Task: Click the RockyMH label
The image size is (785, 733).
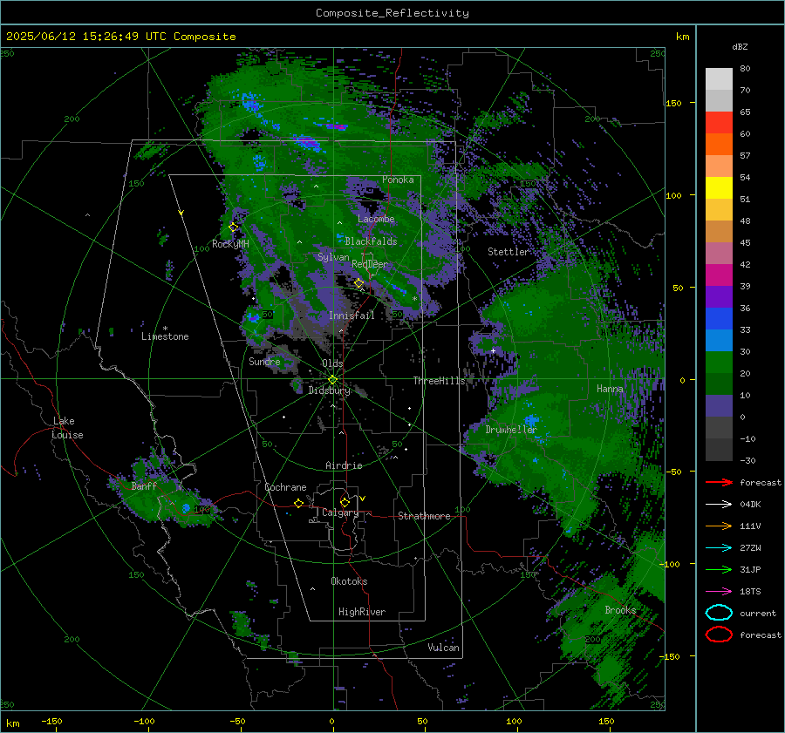Action: coord(230,244)
